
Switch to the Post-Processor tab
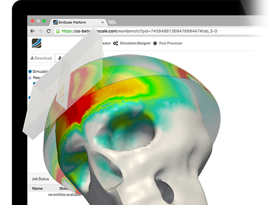point(168,43)
